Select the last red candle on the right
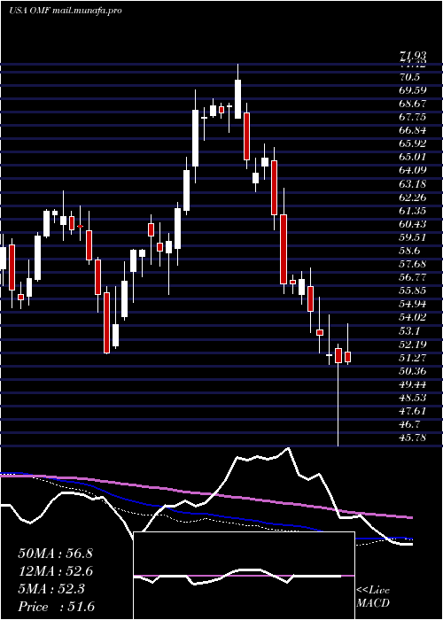443x620 pixels. tap(347, 357)
